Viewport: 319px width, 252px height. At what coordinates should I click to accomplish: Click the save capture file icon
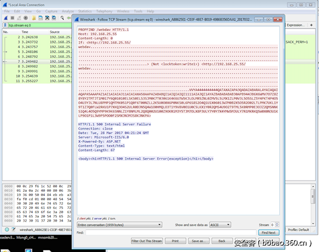(39, 18)
